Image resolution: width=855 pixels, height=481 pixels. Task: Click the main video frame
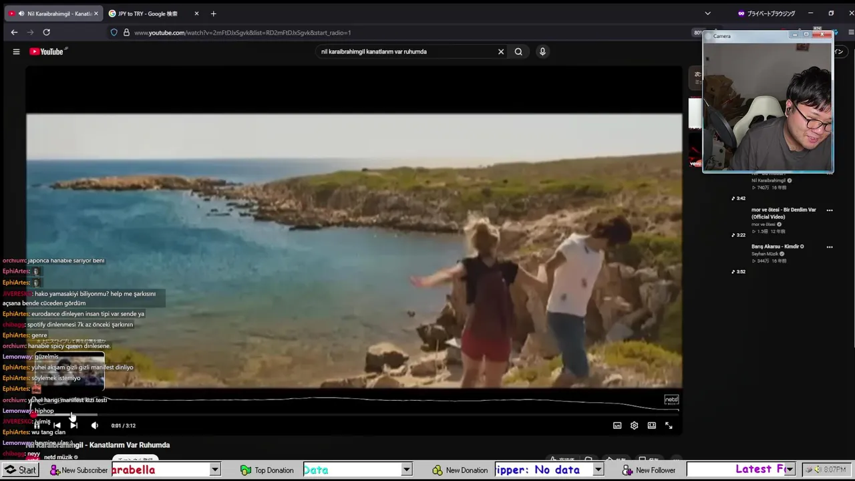tap(354, 251)
